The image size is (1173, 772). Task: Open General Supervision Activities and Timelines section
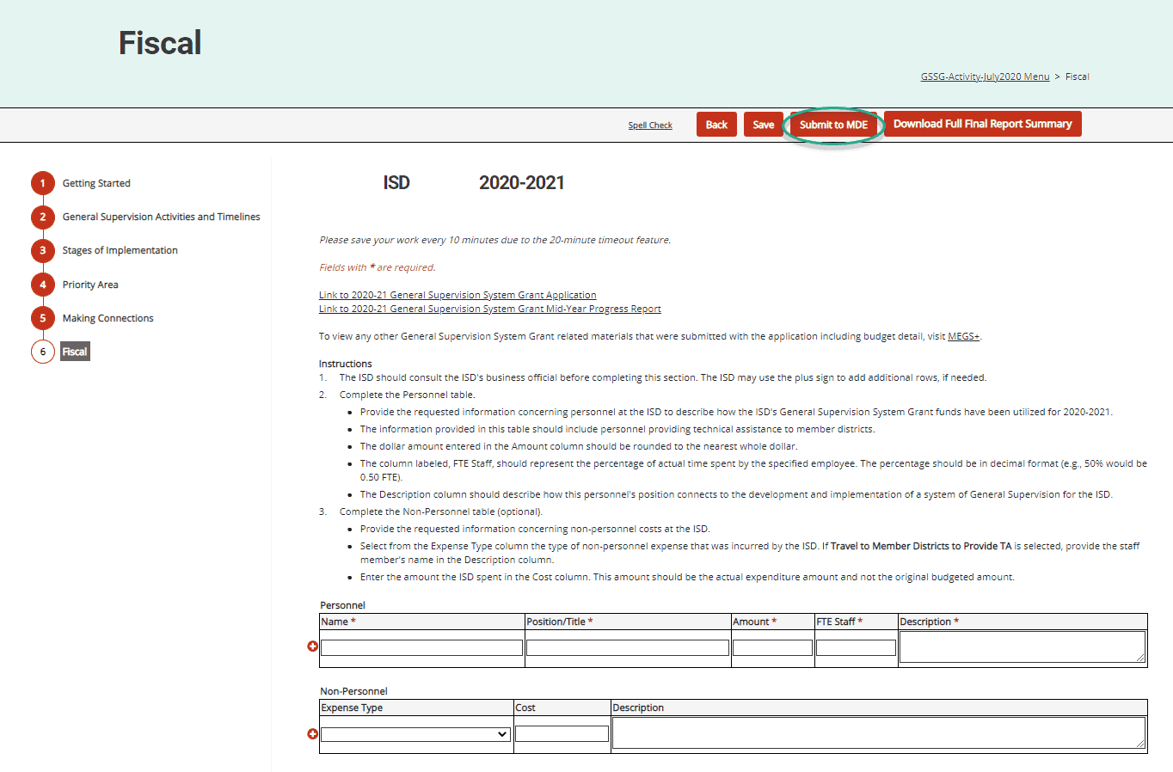[161, 217]
